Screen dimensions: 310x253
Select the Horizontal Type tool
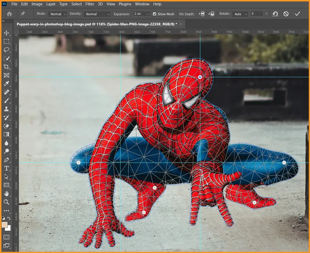point(7,168)
